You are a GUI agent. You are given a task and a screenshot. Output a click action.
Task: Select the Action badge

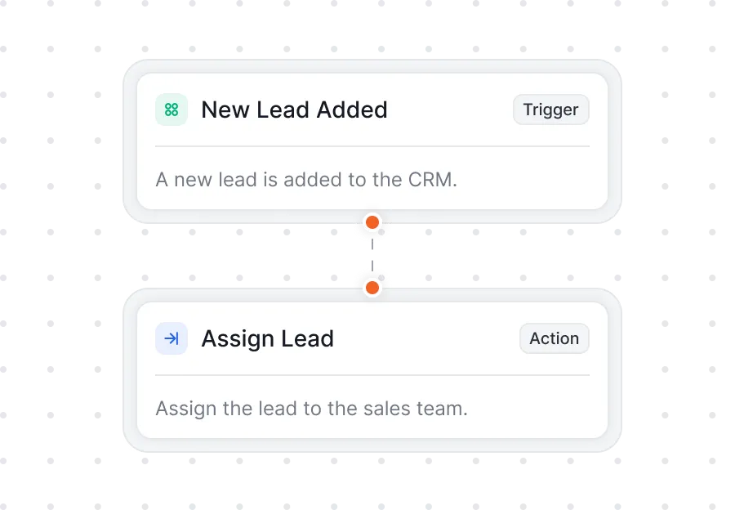click(554, 338)
